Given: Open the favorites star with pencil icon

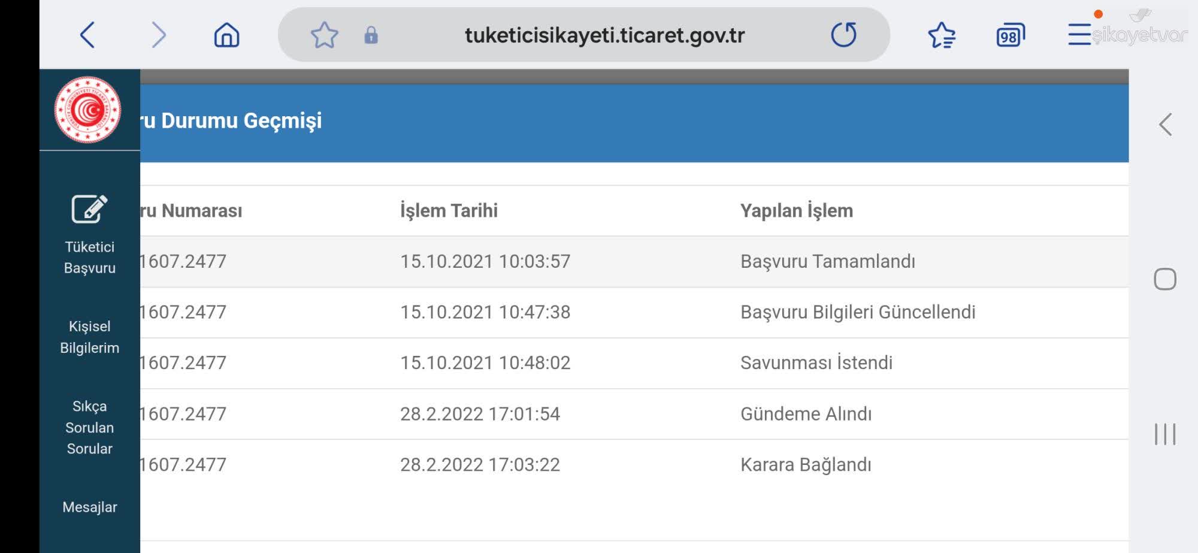Looking at the screenshot, I should (x=942, y=35).
